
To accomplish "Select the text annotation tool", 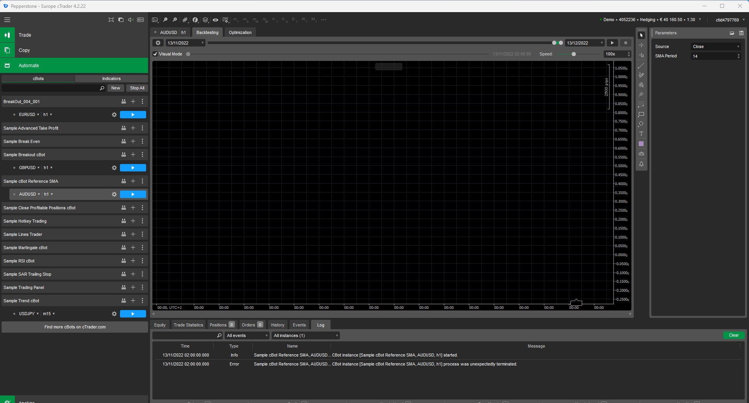I will tap(641, 134).
